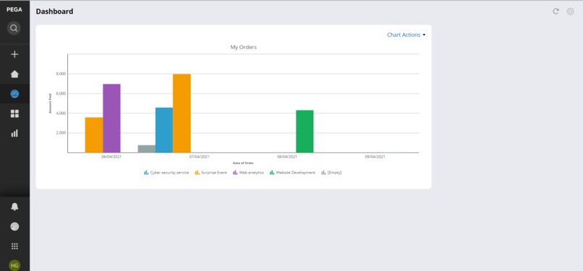Open the bar chart Reports icon
This screenshot has height=271, width=583.
click(14, 133)
